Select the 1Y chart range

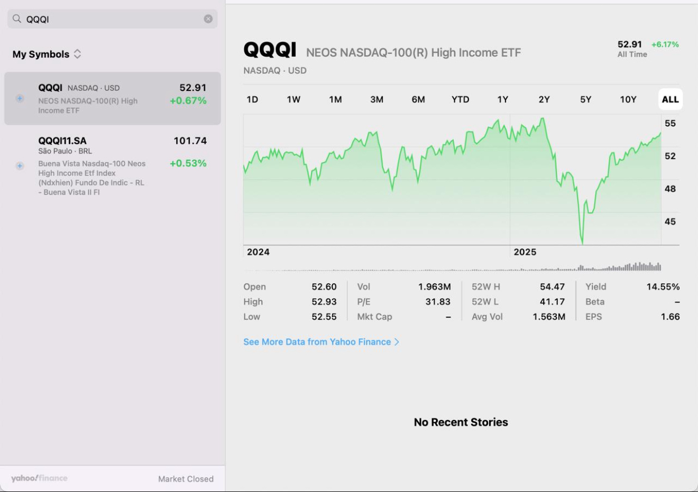pyautogui.click(x=502, y=99)
